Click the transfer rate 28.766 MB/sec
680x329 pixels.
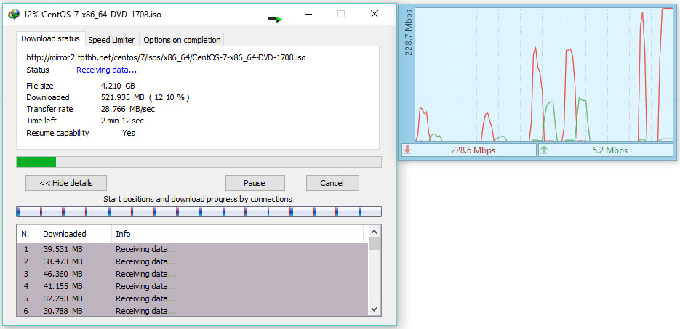coord(128,109)
